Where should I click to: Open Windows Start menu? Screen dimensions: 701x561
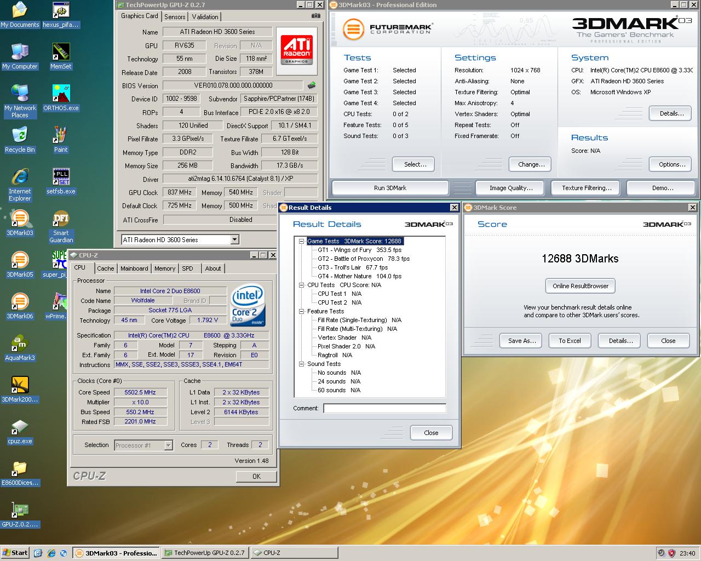pos(15,553)
